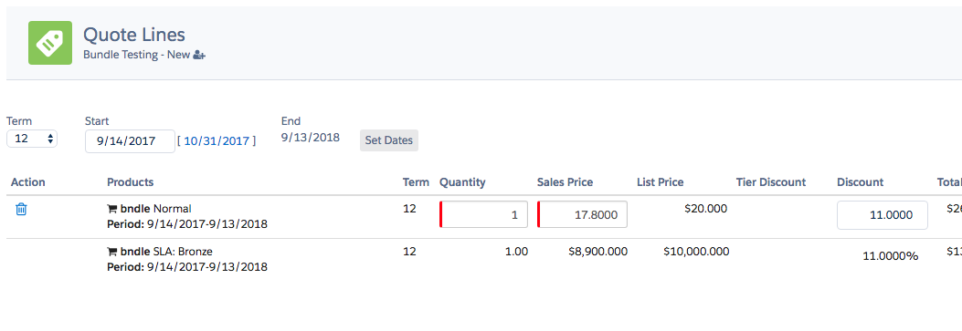The width and height of the screenshot is (962, 331).
Task: Click the List Price column header
Action: (661, 182)
